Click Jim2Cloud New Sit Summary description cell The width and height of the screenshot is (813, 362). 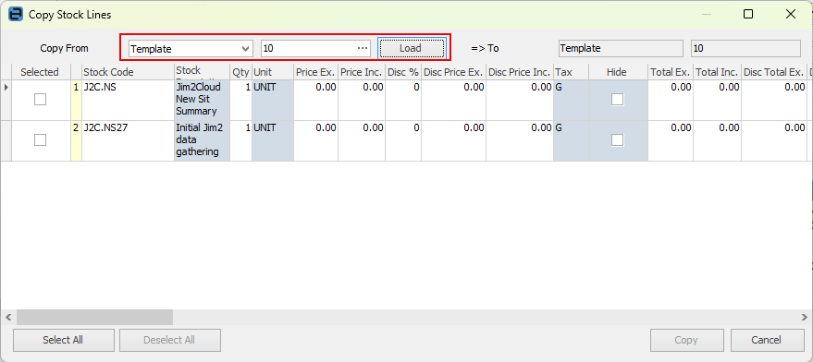click(203, 100)
